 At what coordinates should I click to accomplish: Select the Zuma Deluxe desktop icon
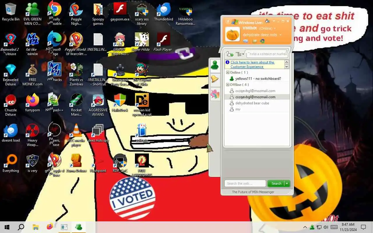pyautogui.click(x=76, y=163)
